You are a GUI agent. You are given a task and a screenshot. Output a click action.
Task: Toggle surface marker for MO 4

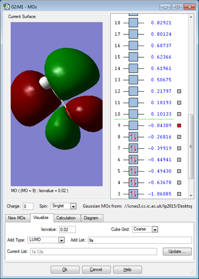(x=179, y=182)
